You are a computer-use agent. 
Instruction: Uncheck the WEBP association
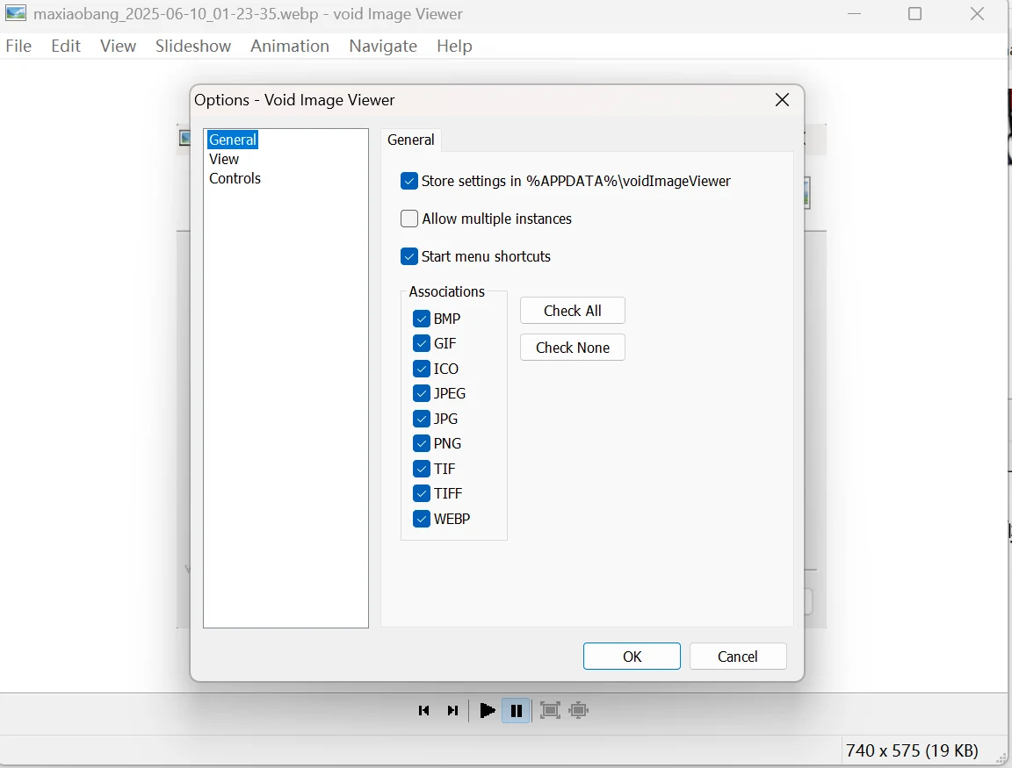pos(422,519)
